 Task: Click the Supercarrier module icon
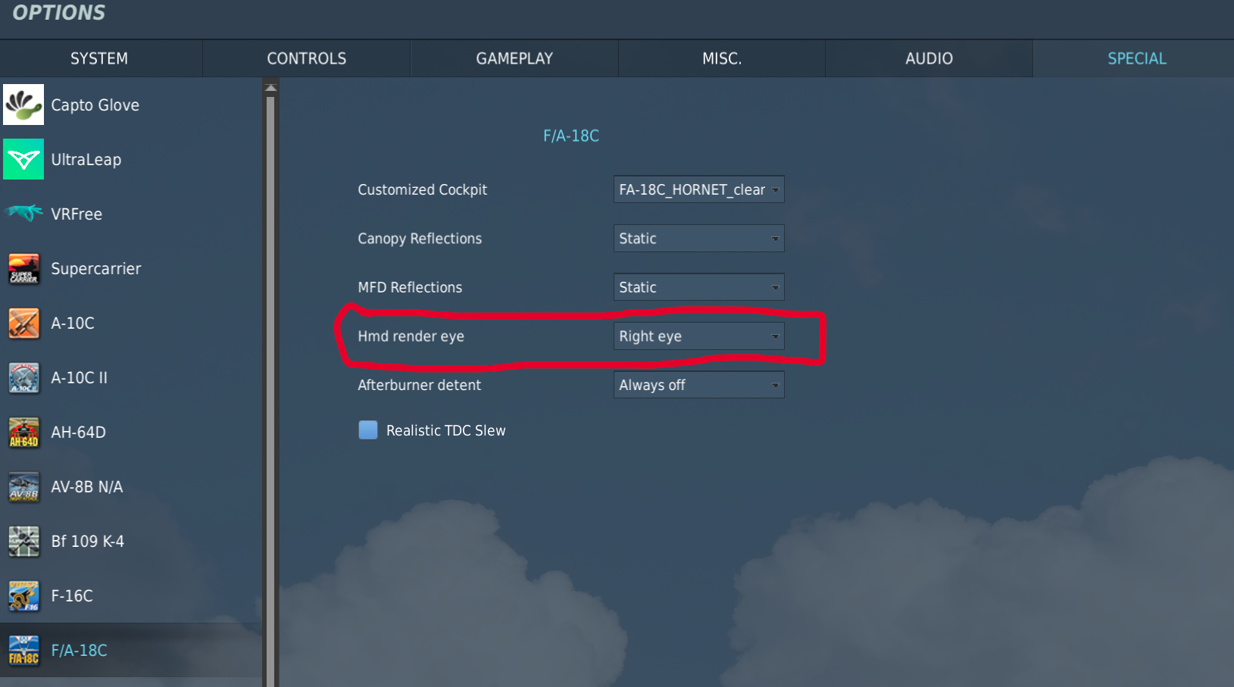23,268
